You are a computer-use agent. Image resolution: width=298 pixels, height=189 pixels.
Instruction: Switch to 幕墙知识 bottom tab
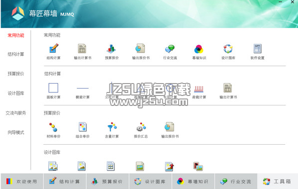194,181
